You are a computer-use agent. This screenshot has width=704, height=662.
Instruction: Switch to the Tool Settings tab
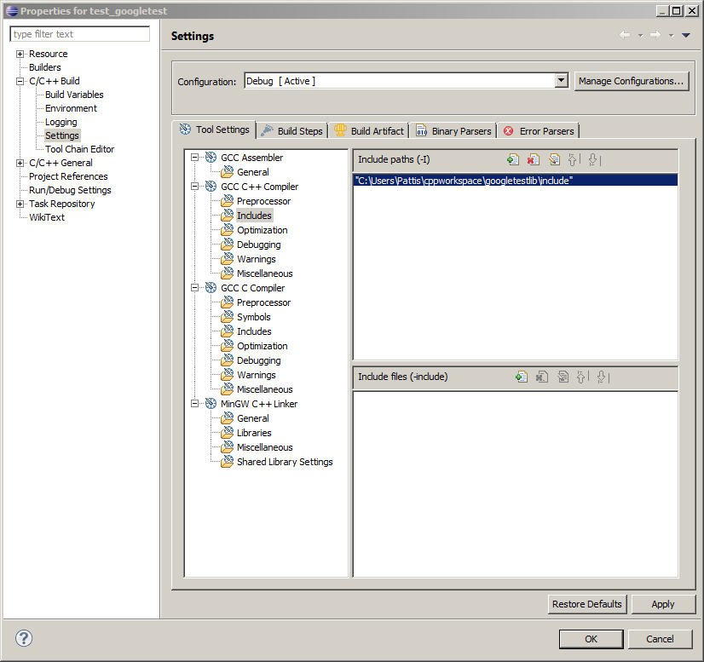[215, 130]
